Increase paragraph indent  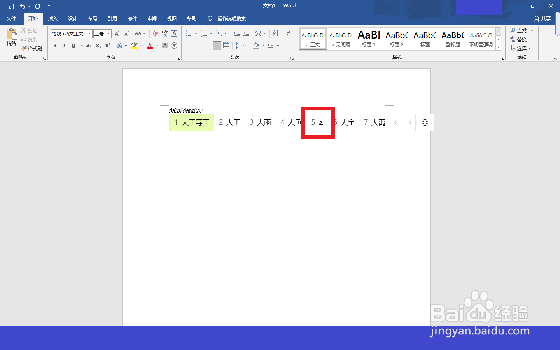pyautogui.click(x=246, y=34)
